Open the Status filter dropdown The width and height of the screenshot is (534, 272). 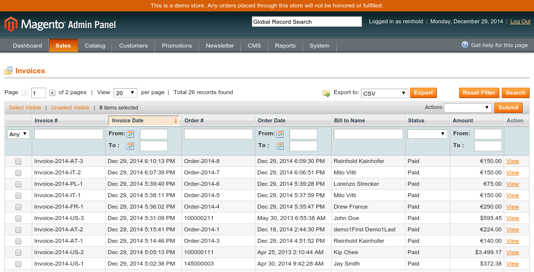tap(427, 134)
